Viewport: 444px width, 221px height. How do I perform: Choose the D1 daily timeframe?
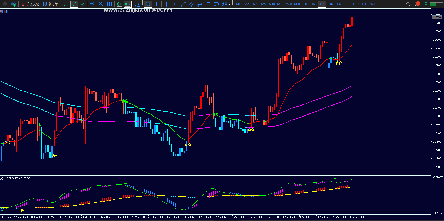pos(364,4)
